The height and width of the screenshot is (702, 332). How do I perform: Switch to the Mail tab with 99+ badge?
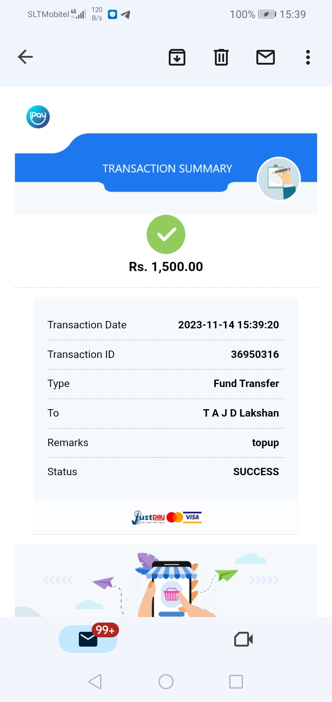click(88, 639)
